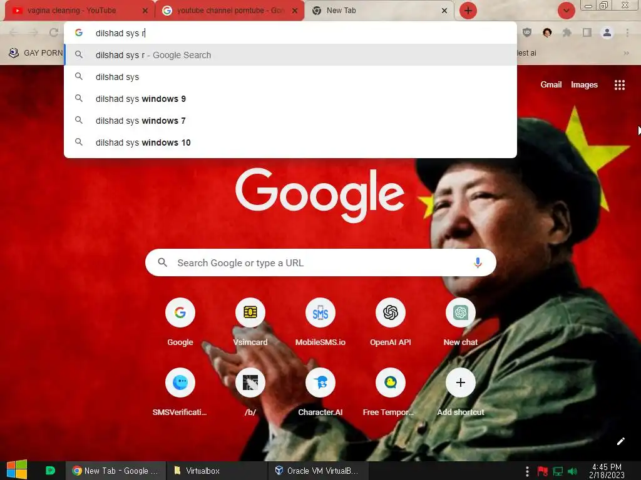The image size is (641, 480).
Task: Open the Chrome profile avatar button
Action: coord(607,32)
